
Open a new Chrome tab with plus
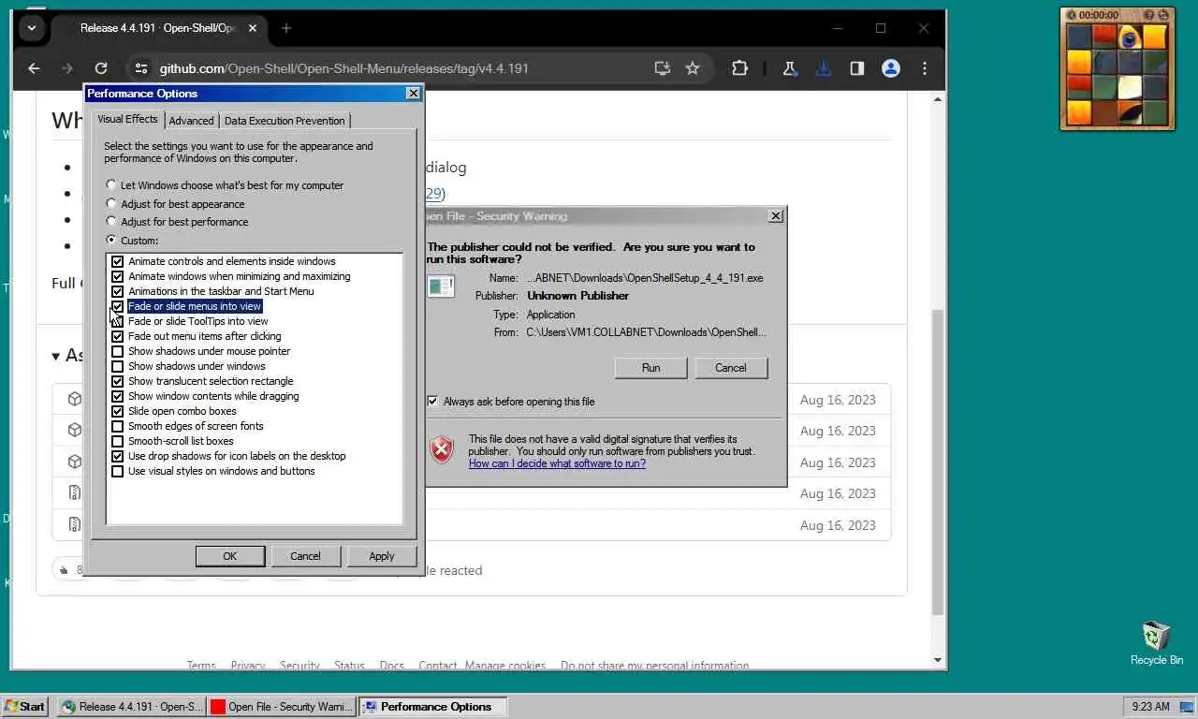tap(286, 28)
